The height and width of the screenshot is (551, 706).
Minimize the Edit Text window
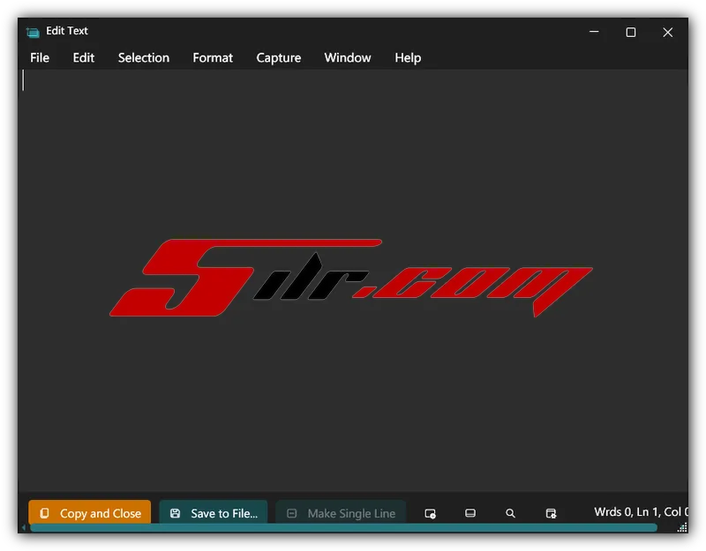click(x=594, y=32)
